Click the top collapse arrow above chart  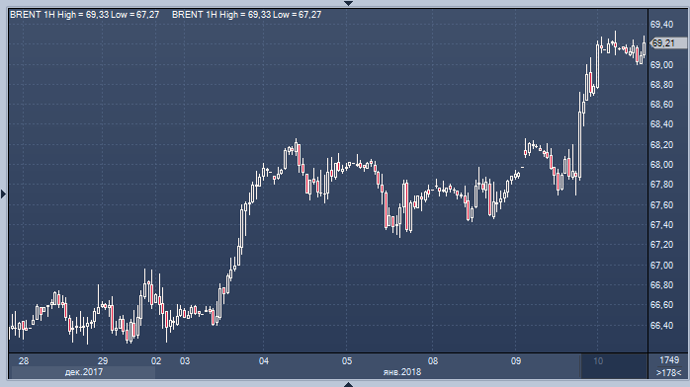pos(348,3)
